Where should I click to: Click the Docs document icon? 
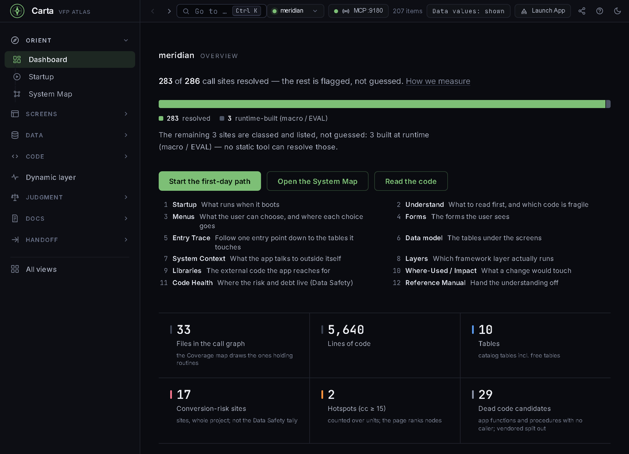click(x=15, y=218)
